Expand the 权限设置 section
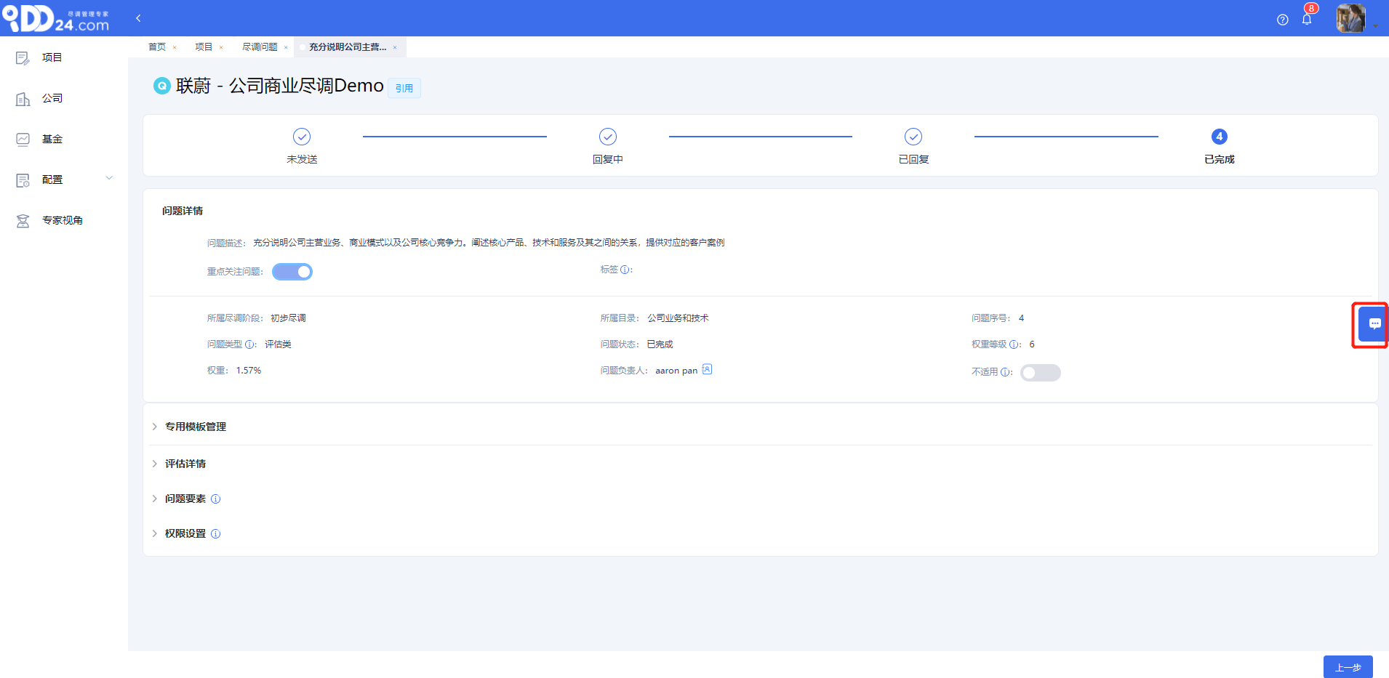1389x678 pixels. coord(185,533)
